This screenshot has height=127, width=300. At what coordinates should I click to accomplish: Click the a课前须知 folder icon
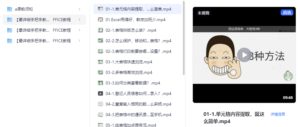point(10,9)
